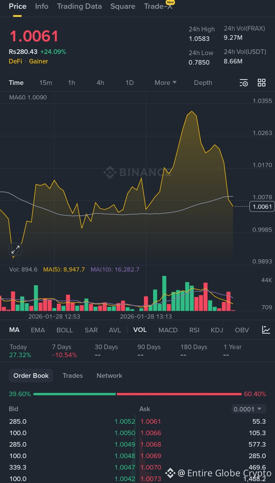Tap the 24h High value 1.0583
Image resolution: width=275 pixels, height=483 pixels.
click(x=199, y=39)
